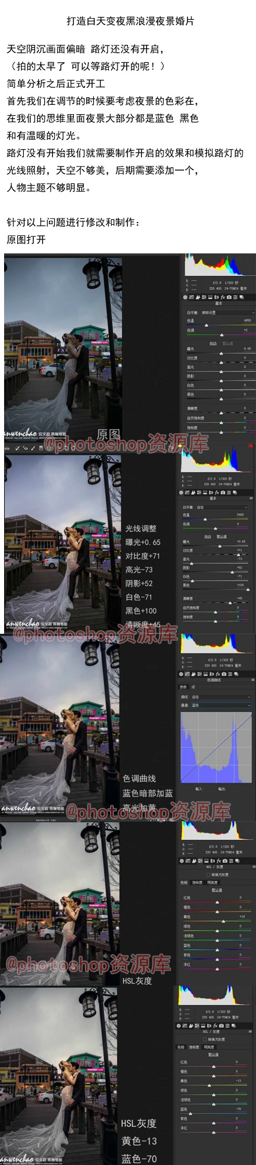256x1165 pixels.
Task: Open 白平衡 dropdown showing 原照设置
Action: [228, 313]
